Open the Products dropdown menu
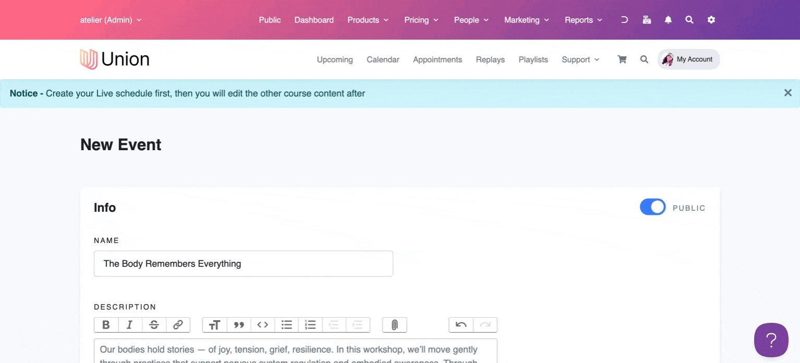 (x=368, y=20)
